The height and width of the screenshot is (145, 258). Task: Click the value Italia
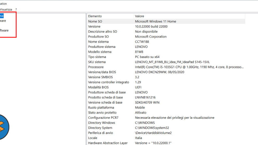click(x=138, y=138)
